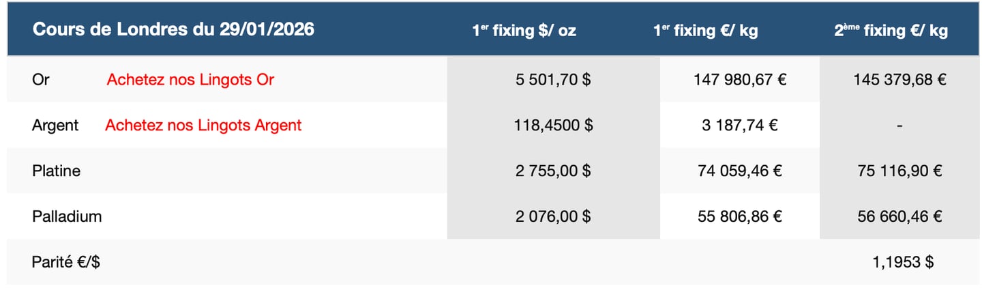The height and width of the screenshot is (288, 982).
Task: Click the silver euro value 3 187,74 €
Action: pos(740,125)
